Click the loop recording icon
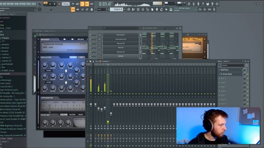Screen dimensions: 264x148 point(92,4)
